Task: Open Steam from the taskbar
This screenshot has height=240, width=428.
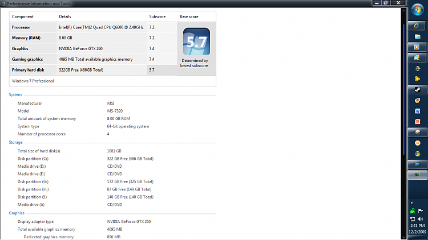Action: pyautogui.click(x=417, y=89)
